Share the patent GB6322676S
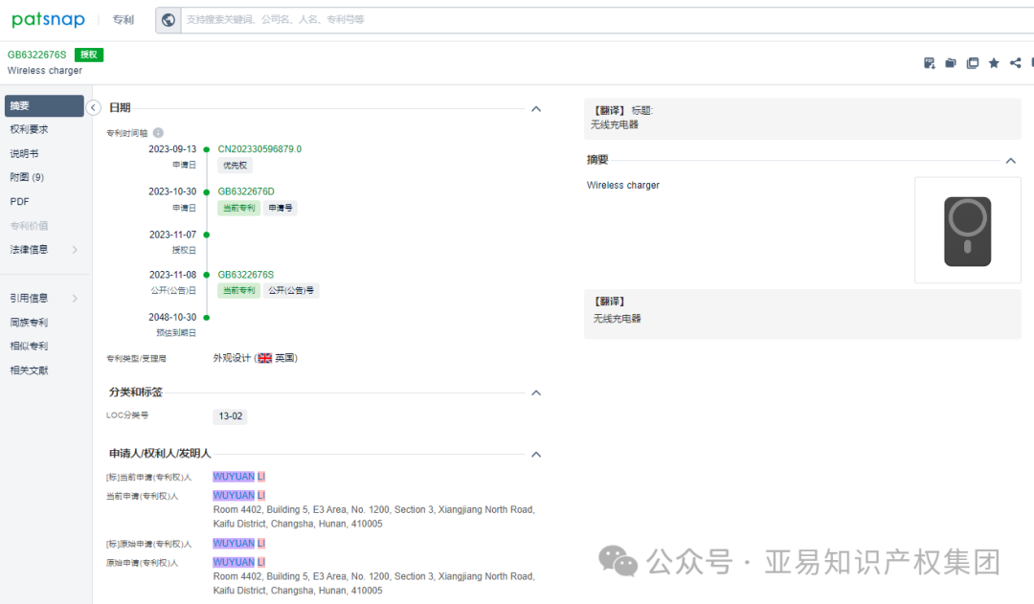Viewport: 1034px width, 604px height. click(x=1014, y=62)
